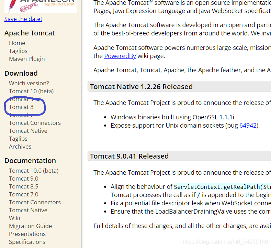
Task: Click the 'Documentation' sidebar heading
Action: click(30, 161)
